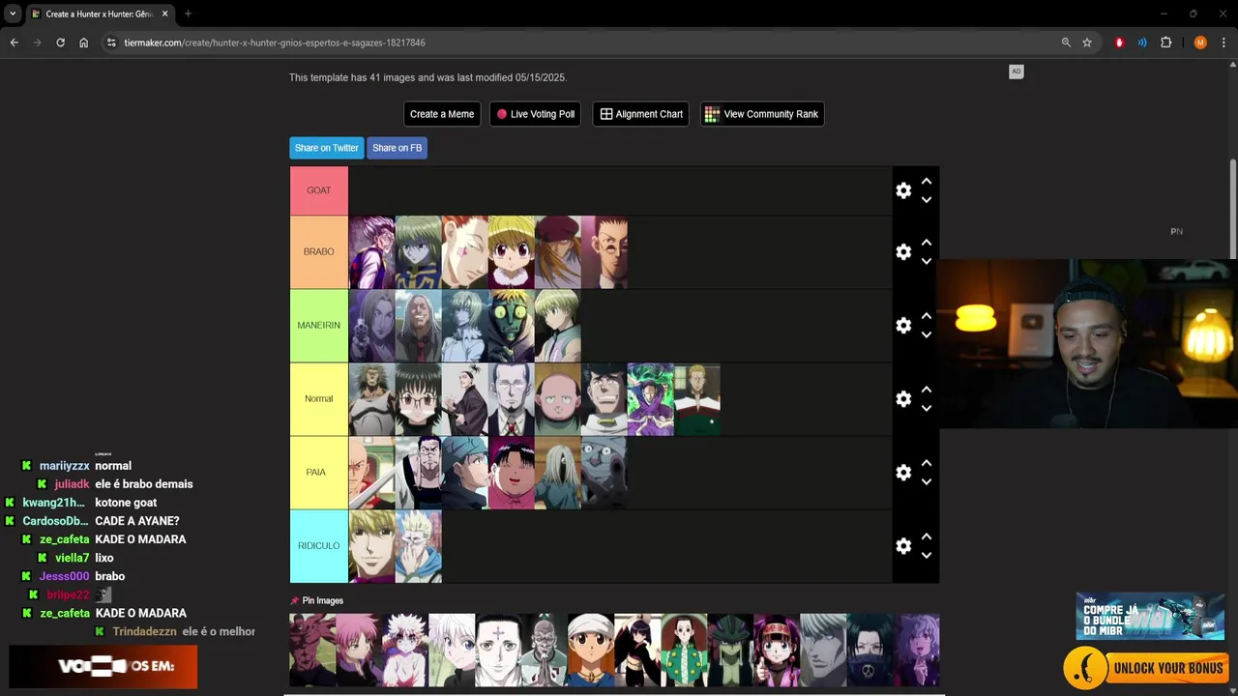This screenshot has height=696, width=1238.
Task: Open settings gear for the BRABO tier
Action: 903,252
